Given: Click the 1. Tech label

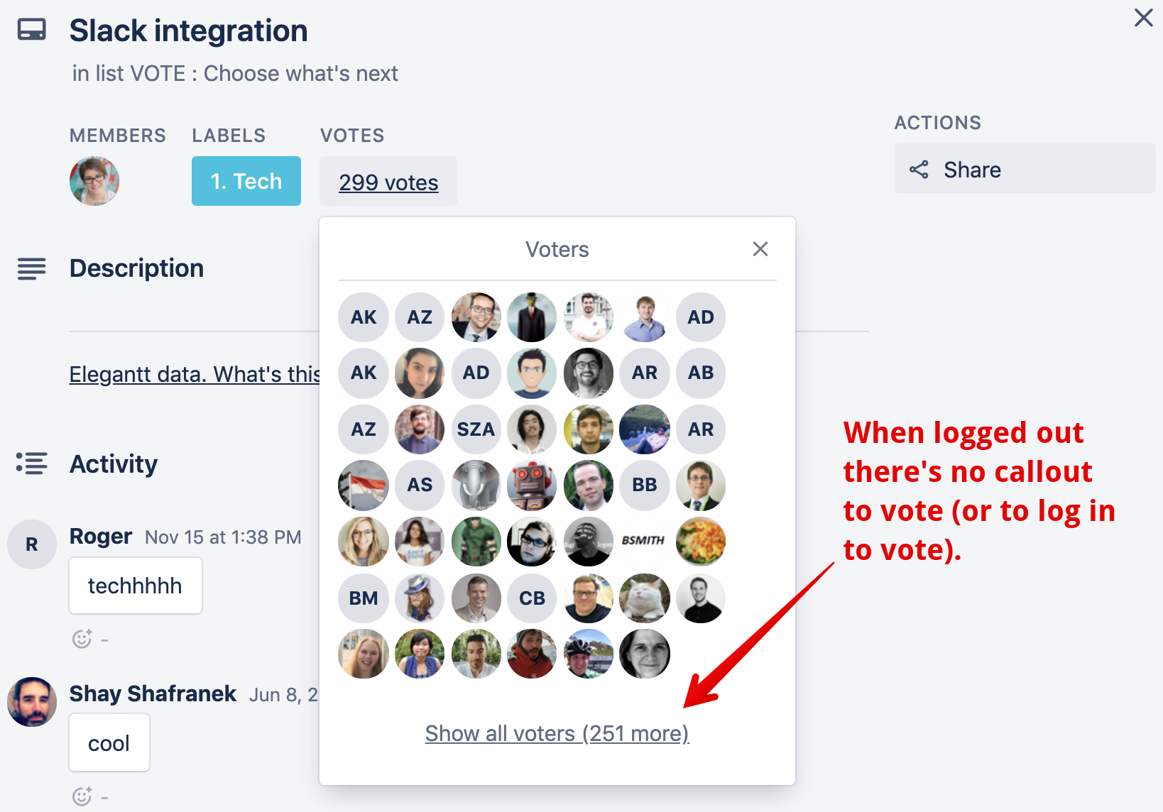Looking at the screenshot, I should click(x=246, y=181).
